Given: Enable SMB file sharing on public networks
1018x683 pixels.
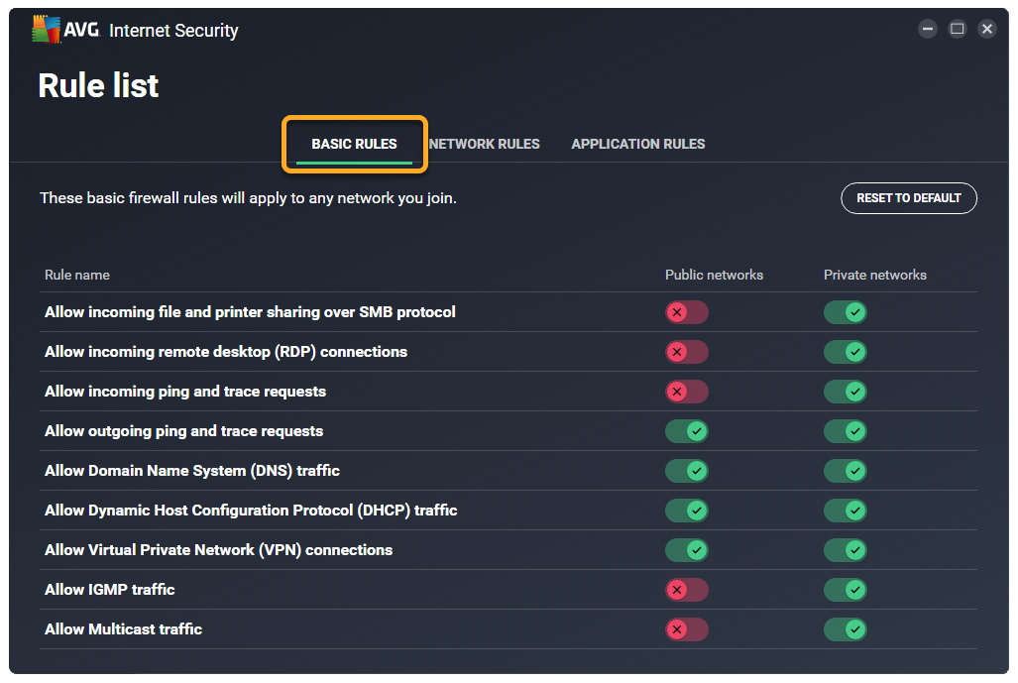Looking at the screenshot, I should [686, 312].
